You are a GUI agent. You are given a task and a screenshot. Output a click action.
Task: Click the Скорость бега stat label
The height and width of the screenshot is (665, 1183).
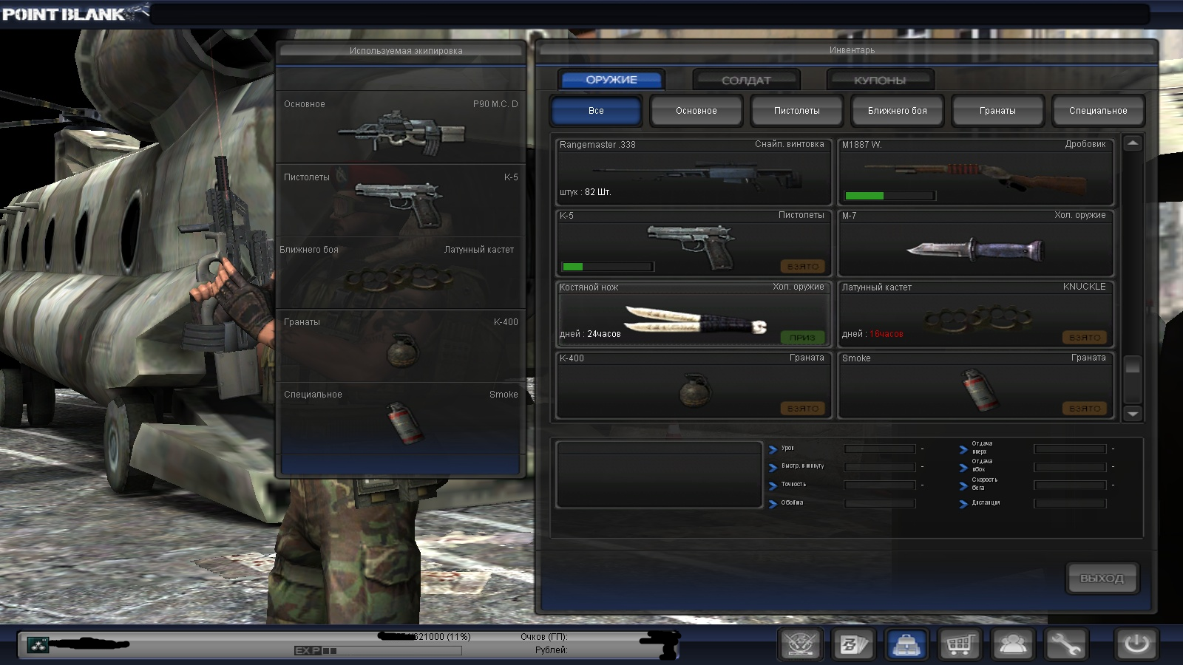pyautogui.click(x=984, y=484)
